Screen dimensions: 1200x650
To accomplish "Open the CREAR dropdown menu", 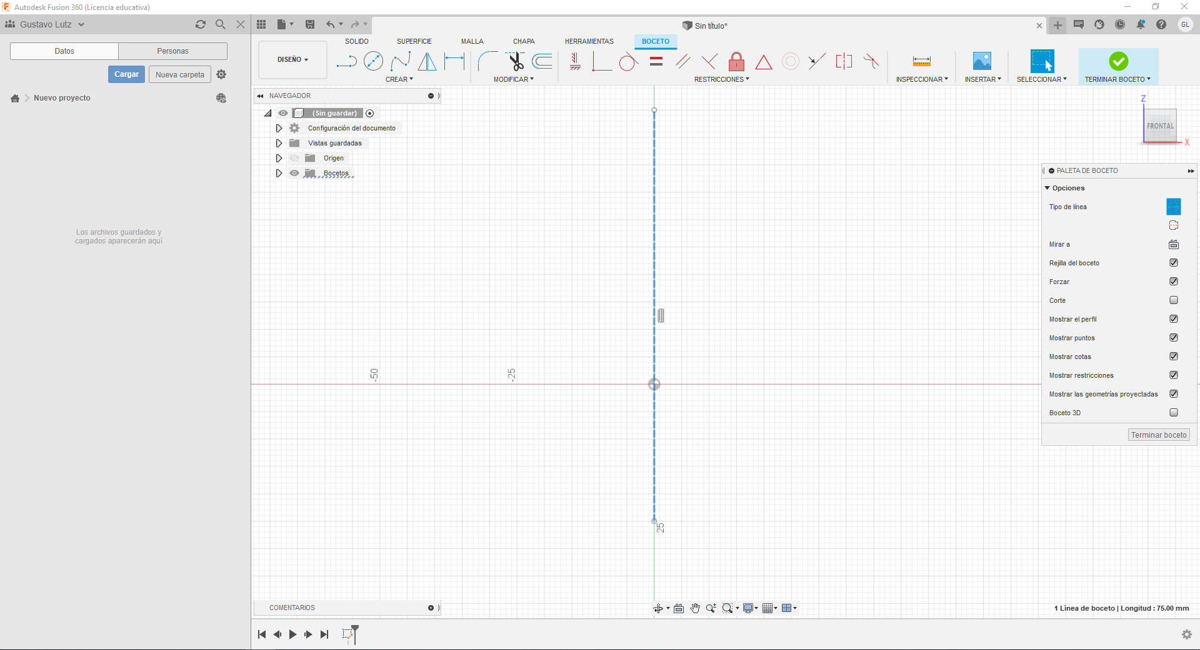I will point(399,79).
